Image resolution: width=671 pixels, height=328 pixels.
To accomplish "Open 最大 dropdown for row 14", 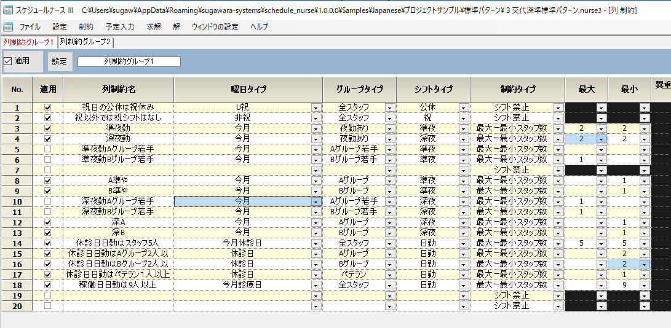I will click(602, 243).
